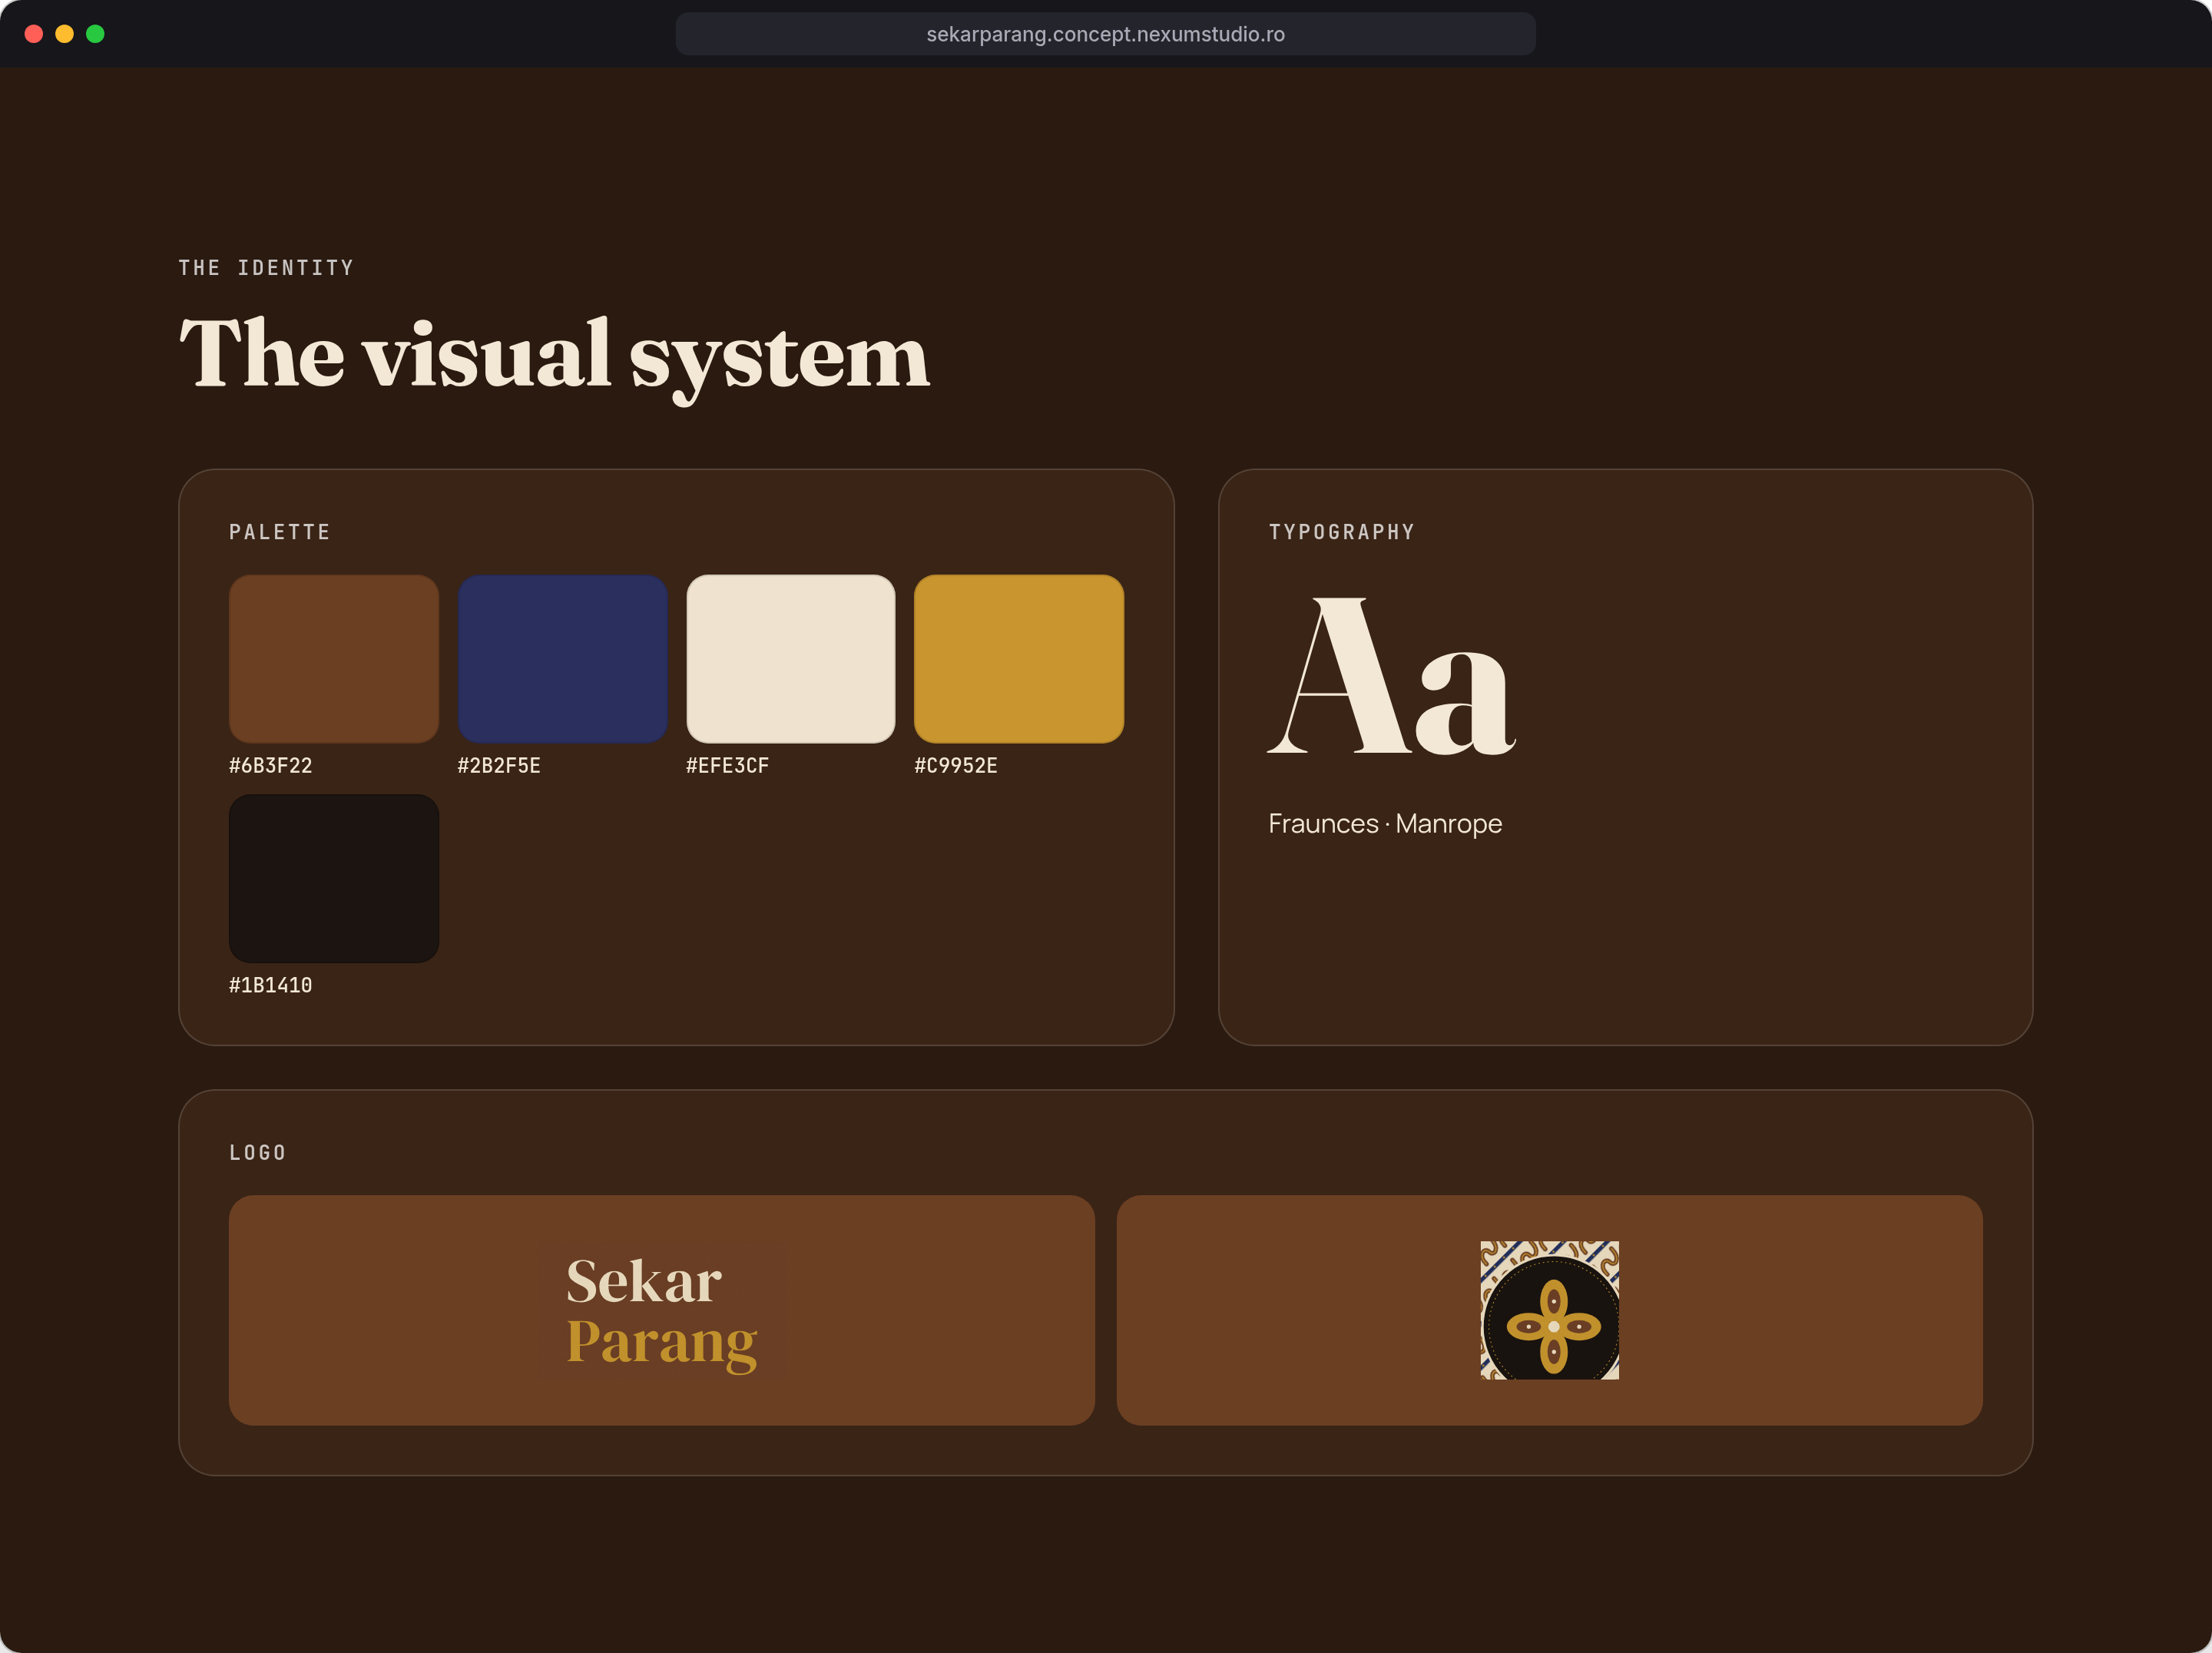Screen dimensions: 2212x1653
Task: Click THE IDENTITY eyebrow text
Action: (266, 268)
